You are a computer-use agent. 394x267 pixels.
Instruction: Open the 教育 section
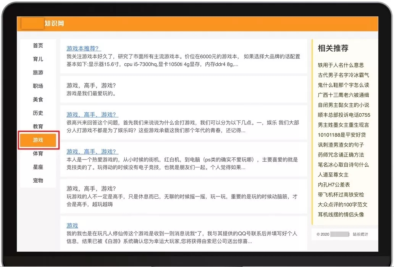click(38, 126)
